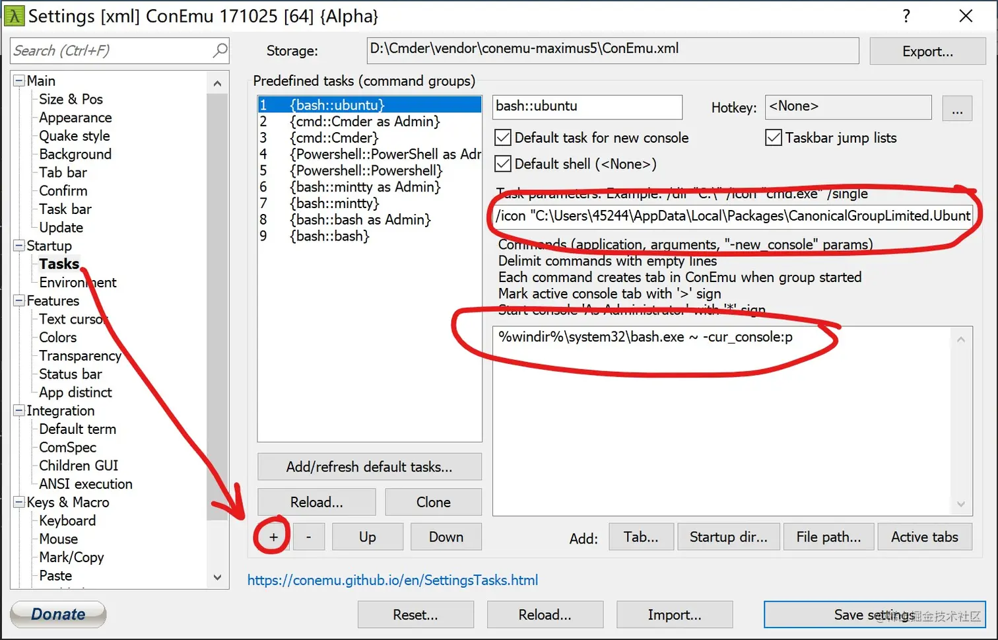Screen dimensions: 998x640
Task: Select task 9 {bash::bash}
Action: 369,236
